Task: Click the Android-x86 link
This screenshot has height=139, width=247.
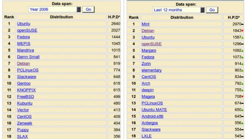Action: coord(152,116)
